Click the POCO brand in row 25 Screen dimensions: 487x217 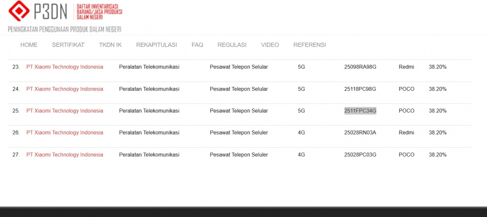(407, 111)
